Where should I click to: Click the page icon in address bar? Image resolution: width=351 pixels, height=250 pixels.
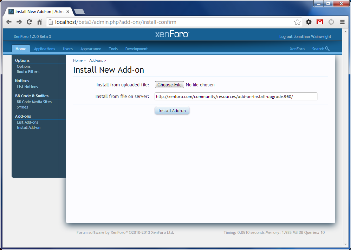(x=51, y=22)
